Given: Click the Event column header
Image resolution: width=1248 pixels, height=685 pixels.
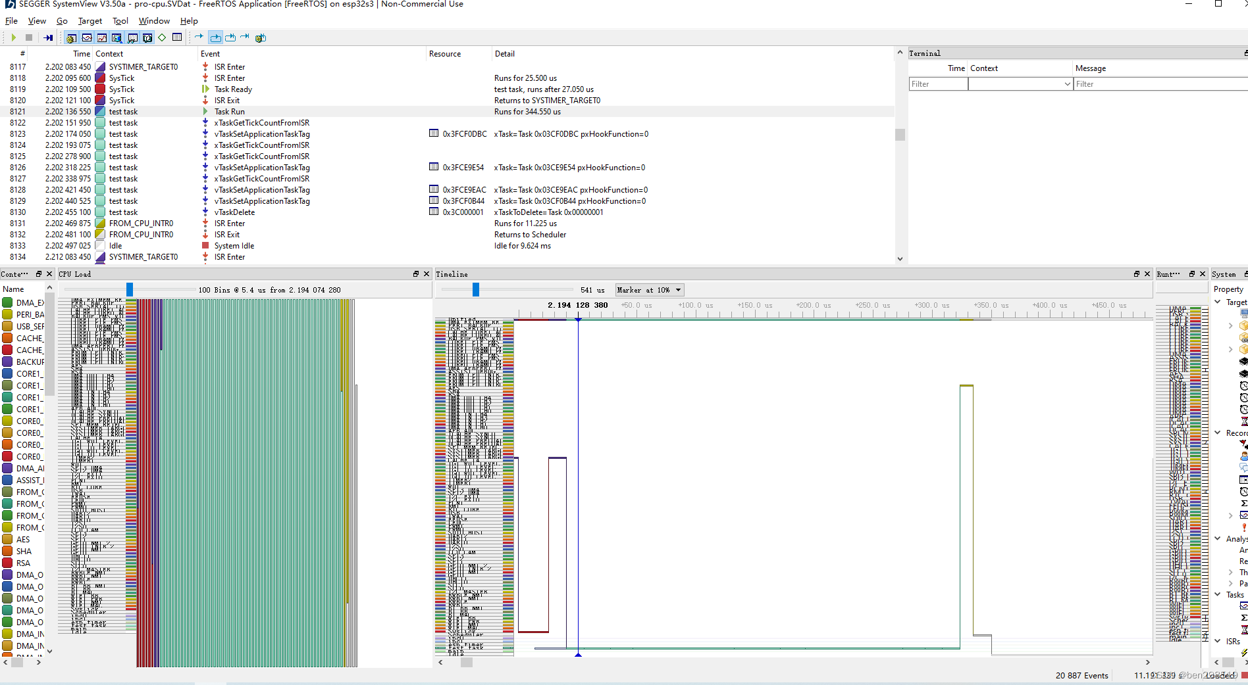Looking at the screenshot, I should click(x=211, y=54).
